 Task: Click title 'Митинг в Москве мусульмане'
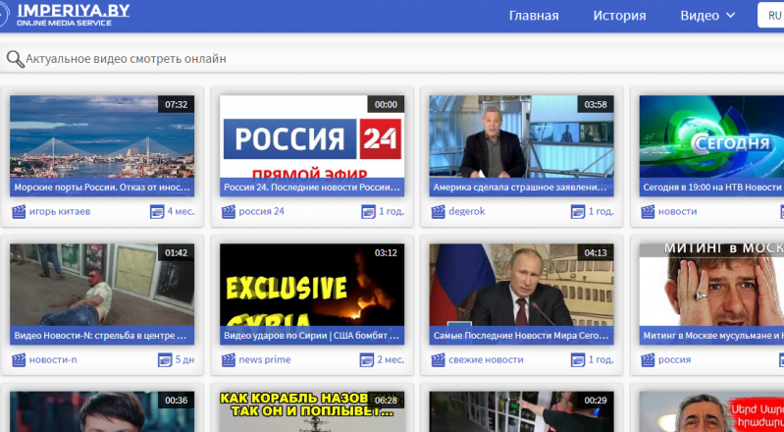(x=713, y=336)
